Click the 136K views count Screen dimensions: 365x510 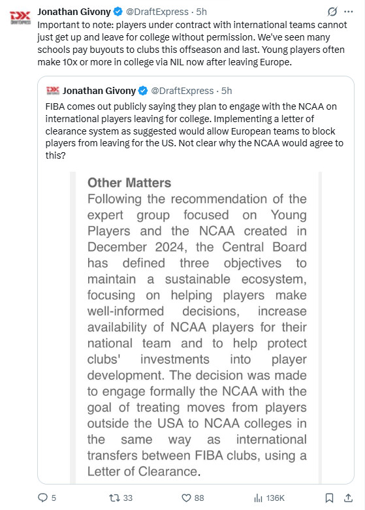pyautogui.click(x=275, y=498)
